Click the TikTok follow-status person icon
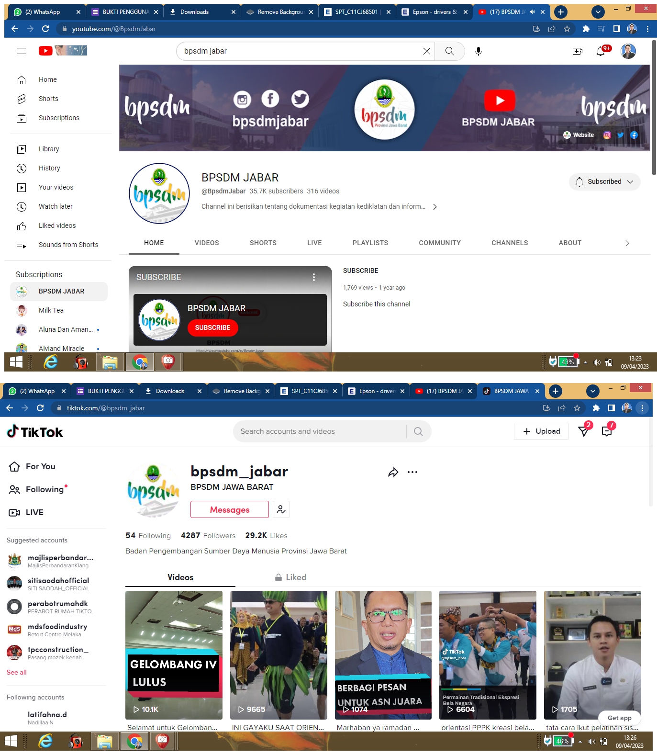This screenshot has width=657, height=755. click(281, 509)
